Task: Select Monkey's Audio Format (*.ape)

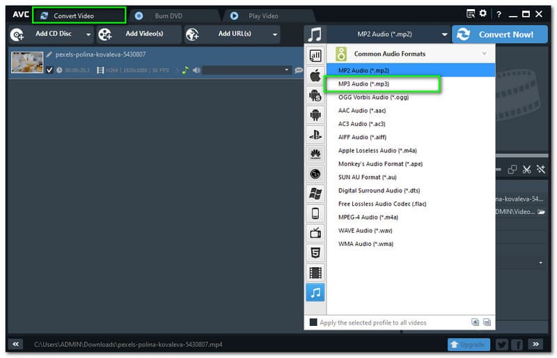Action: click(411, 164)
